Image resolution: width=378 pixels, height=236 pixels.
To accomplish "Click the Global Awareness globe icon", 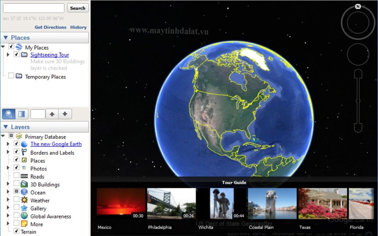I will 24,216.
